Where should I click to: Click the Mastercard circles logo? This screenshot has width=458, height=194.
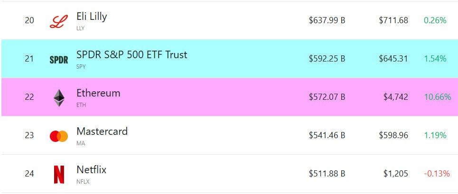tap(59, 136)
